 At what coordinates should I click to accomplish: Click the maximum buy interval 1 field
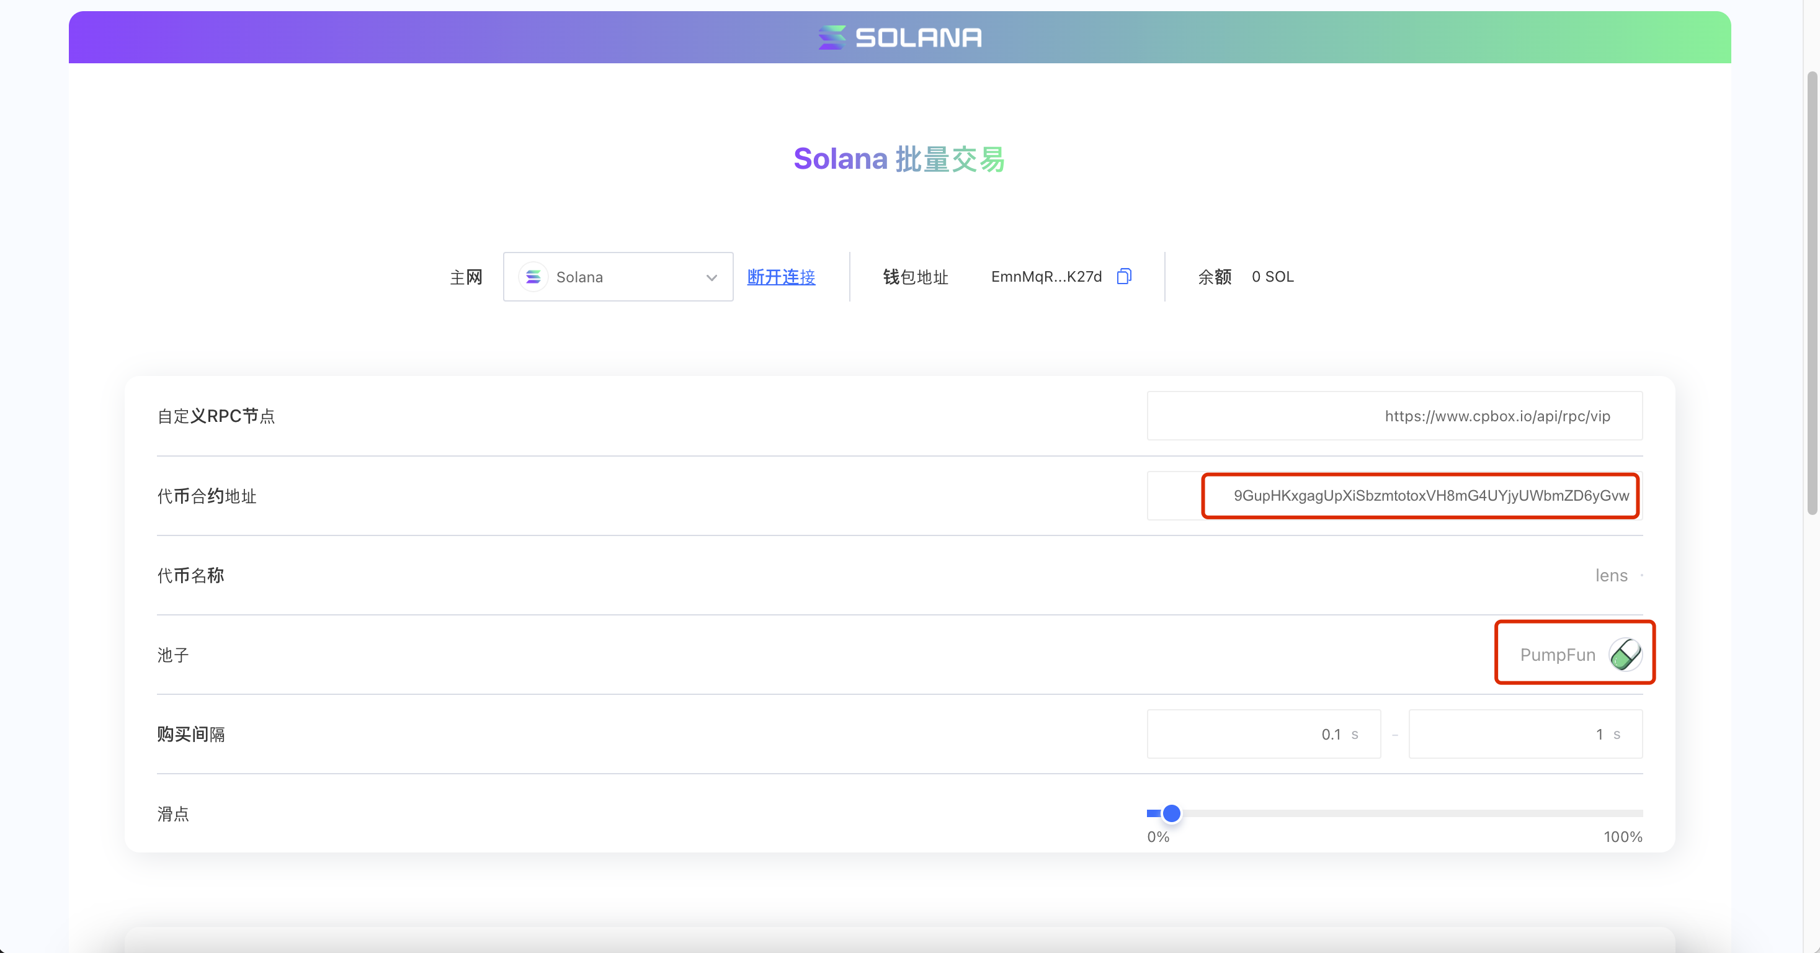coord(1525,734)
